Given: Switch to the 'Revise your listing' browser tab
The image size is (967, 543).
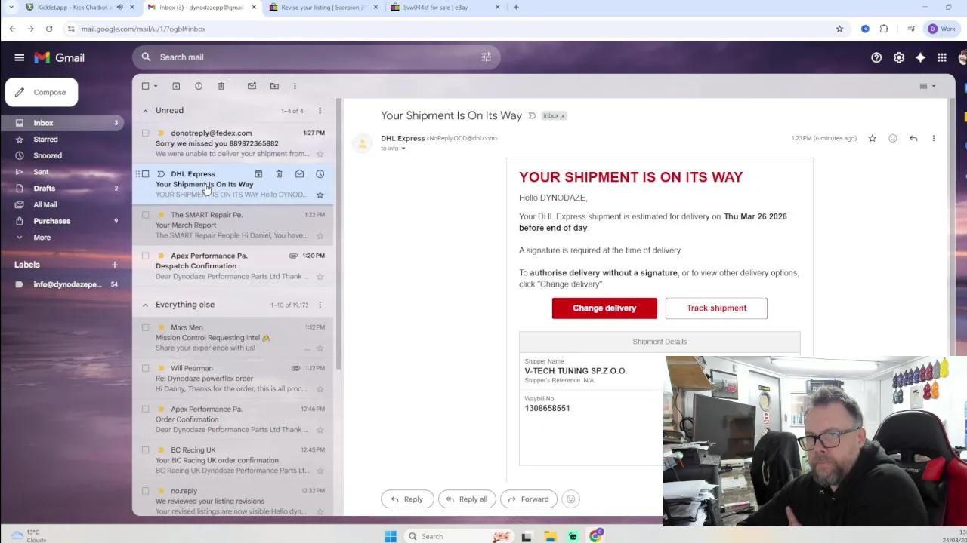Looking at the screenshot, I should coord(323,8).
